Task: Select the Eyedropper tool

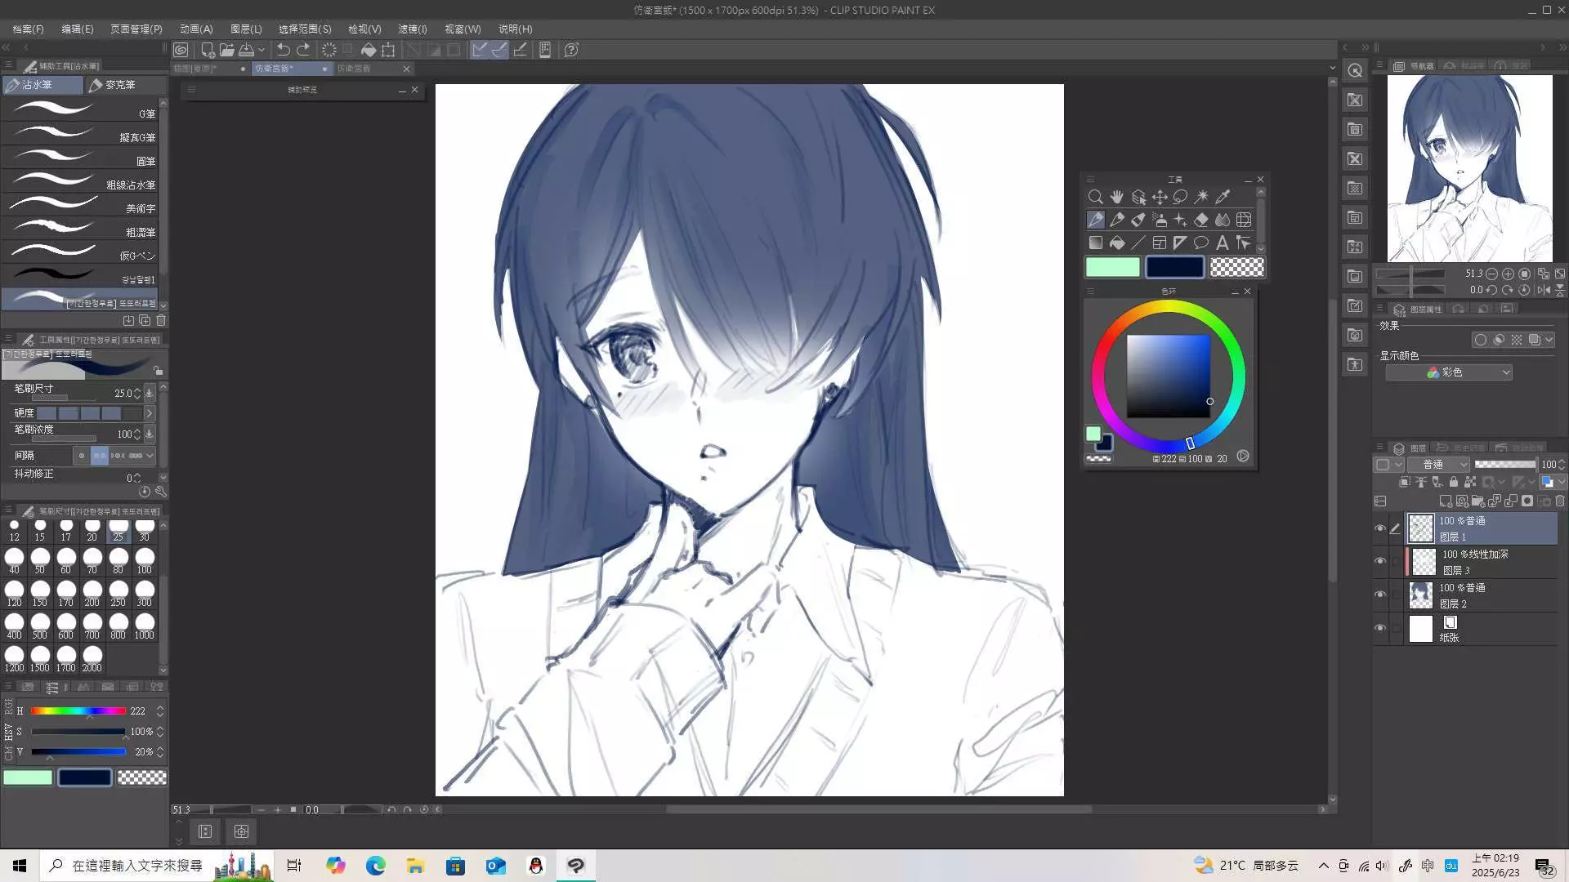Action: pos(1223,197)
